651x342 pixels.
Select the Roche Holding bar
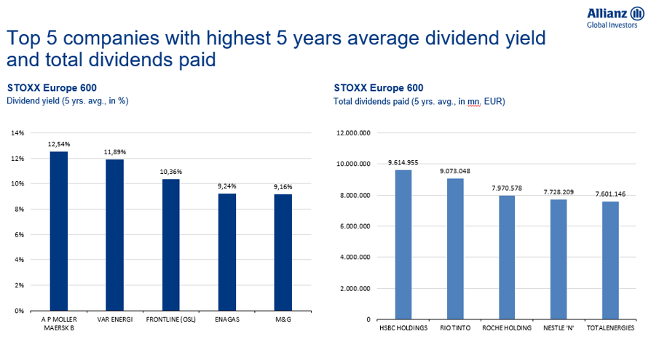point(507,257)
